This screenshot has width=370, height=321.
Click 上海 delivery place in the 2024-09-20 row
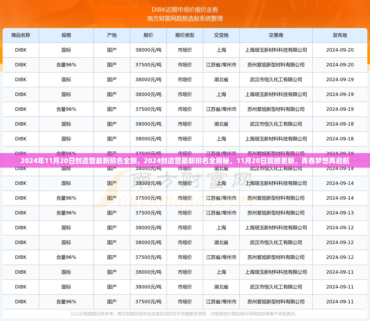[x=221, y=50]
